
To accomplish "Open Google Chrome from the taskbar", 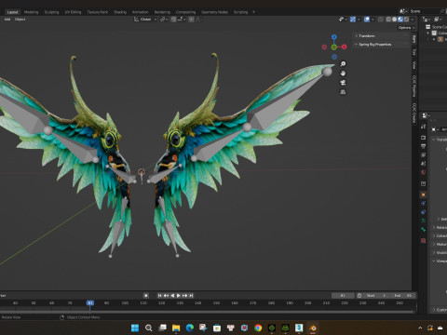I will 258,328.
